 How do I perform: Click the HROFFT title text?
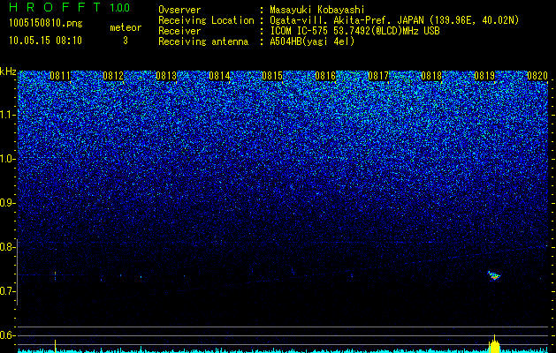pyautogui.click(x=55, y=7)
